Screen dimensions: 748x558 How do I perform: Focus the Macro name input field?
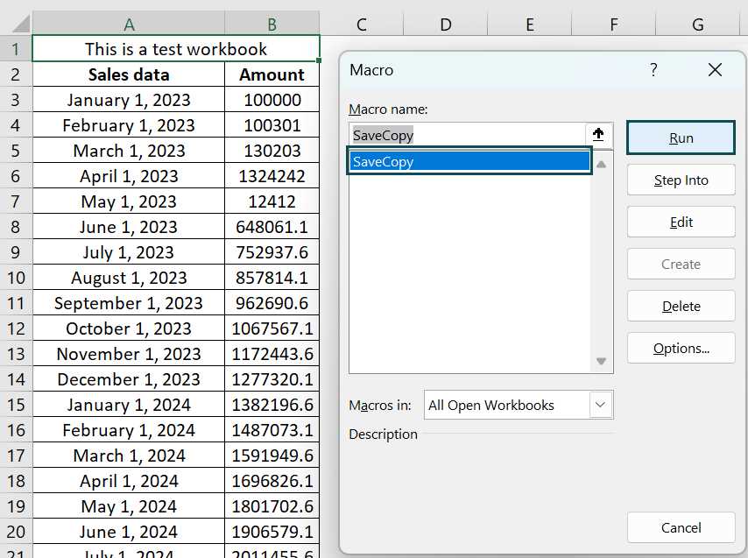[x=468, y=136]
